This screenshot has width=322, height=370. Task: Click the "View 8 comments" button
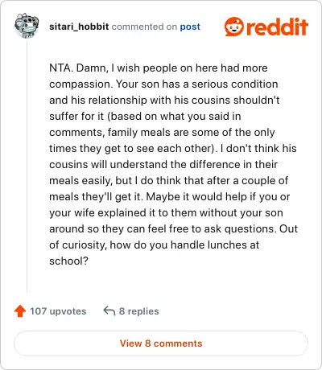tap(161, 343)
